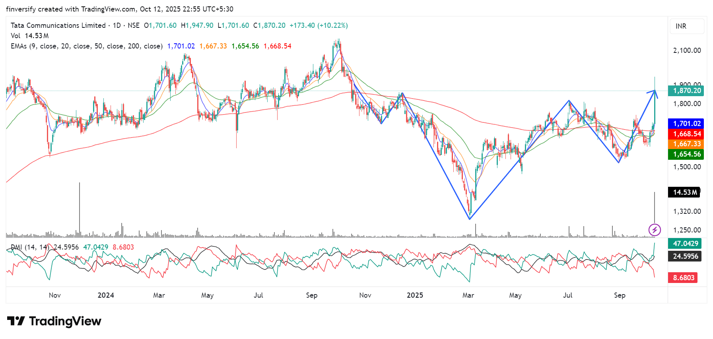Click the orange 1,667.33 EMA legend value
Screen dimensions: 713x339
[x=213, y=46]
